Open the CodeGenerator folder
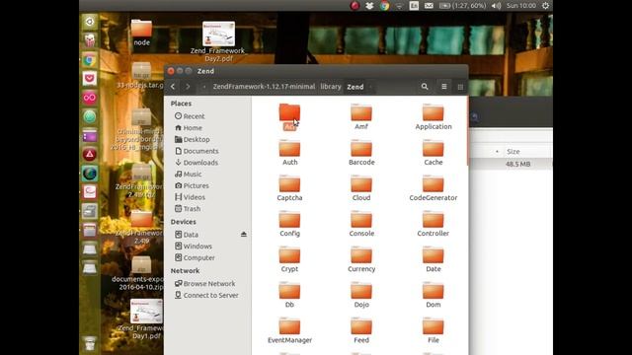The width and height of the screenshot is (632, 355). pyautogui.click(x=434, y=188)
